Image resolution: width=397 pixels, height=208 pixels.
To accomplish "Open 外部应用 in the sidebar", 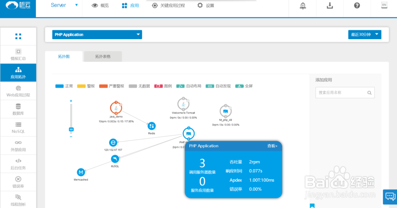I will 18,145.
